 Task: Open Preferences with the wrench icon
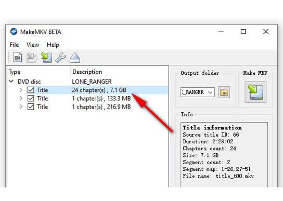click(x=60, y=58)
